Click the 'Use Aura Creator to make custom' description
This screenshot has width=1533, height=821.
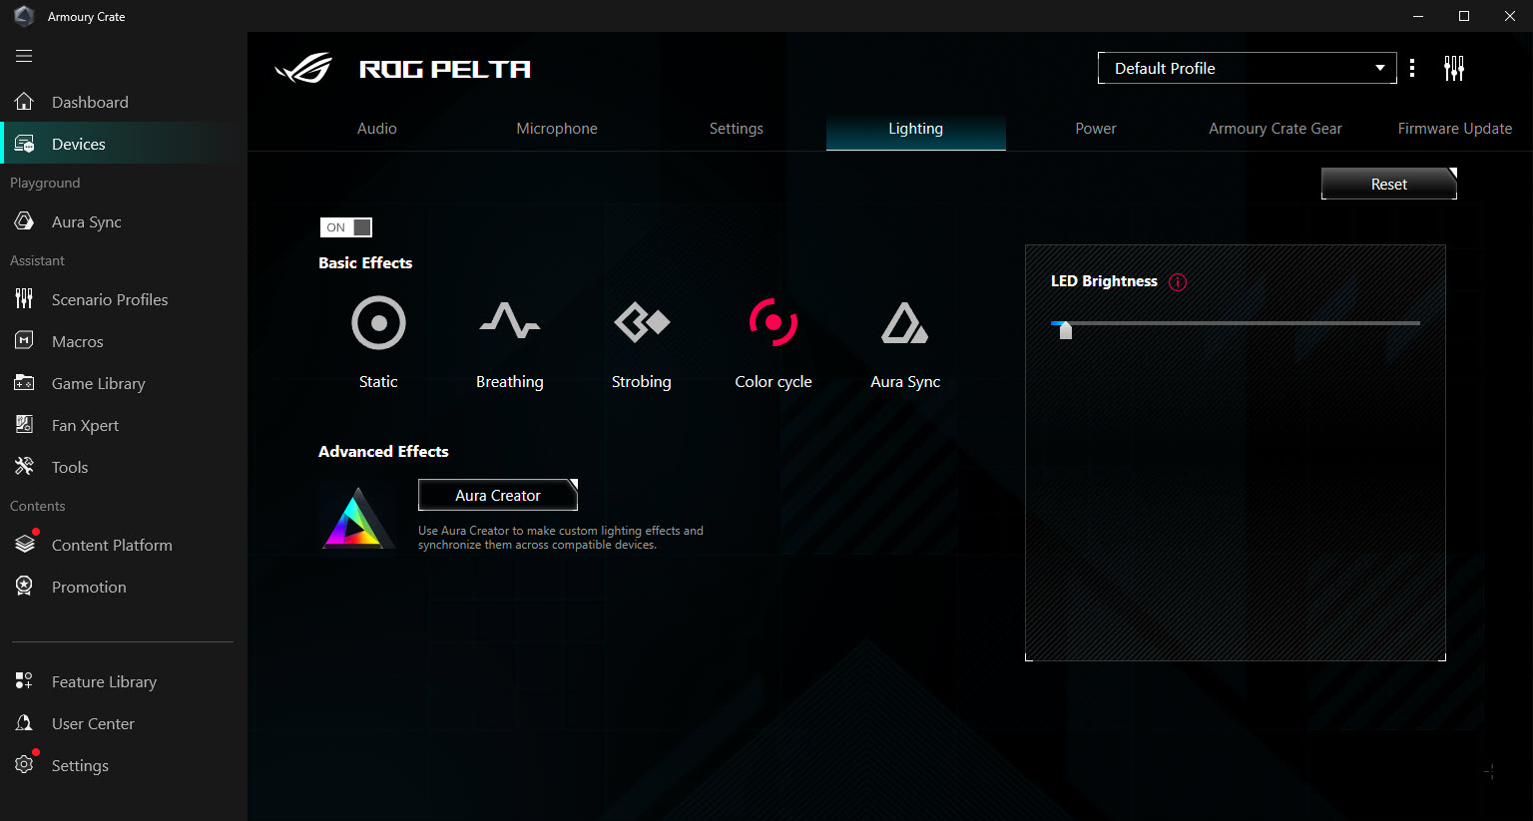click(561, 538)
